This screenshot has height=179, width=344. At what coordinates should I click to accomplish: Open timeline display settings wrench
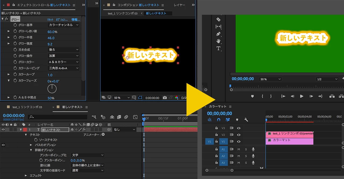(246, 120)
